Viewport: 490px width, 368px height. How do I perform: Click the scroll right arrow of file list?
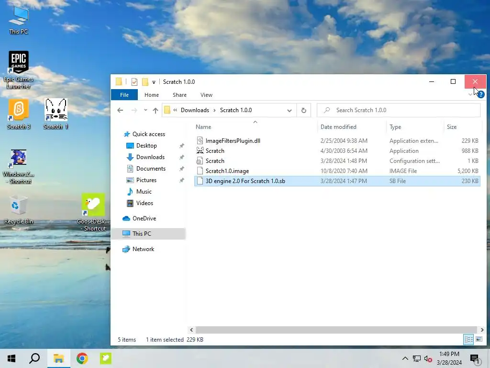[482, 330]
